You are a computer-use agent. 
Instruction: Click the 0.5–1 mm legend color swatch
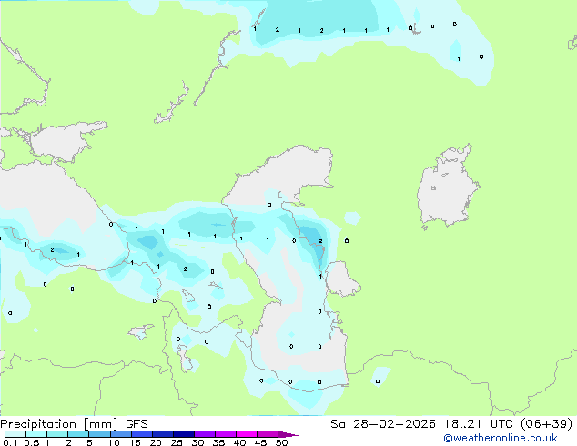point(36,434)
